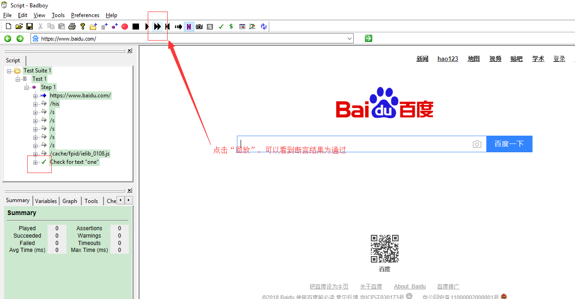
Task: Switch to the Tools tab in lower panel
Action: pyautogui.click(x=91, y=201)
